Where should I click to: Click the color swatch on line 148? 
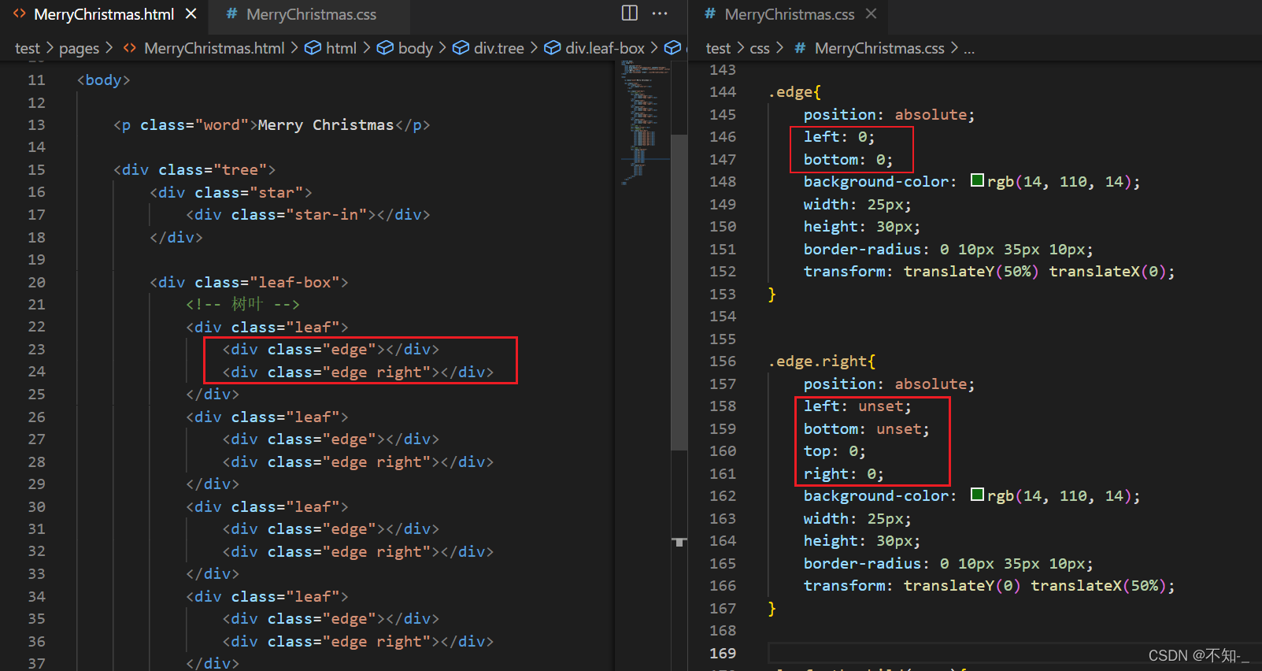coord(977,180)
